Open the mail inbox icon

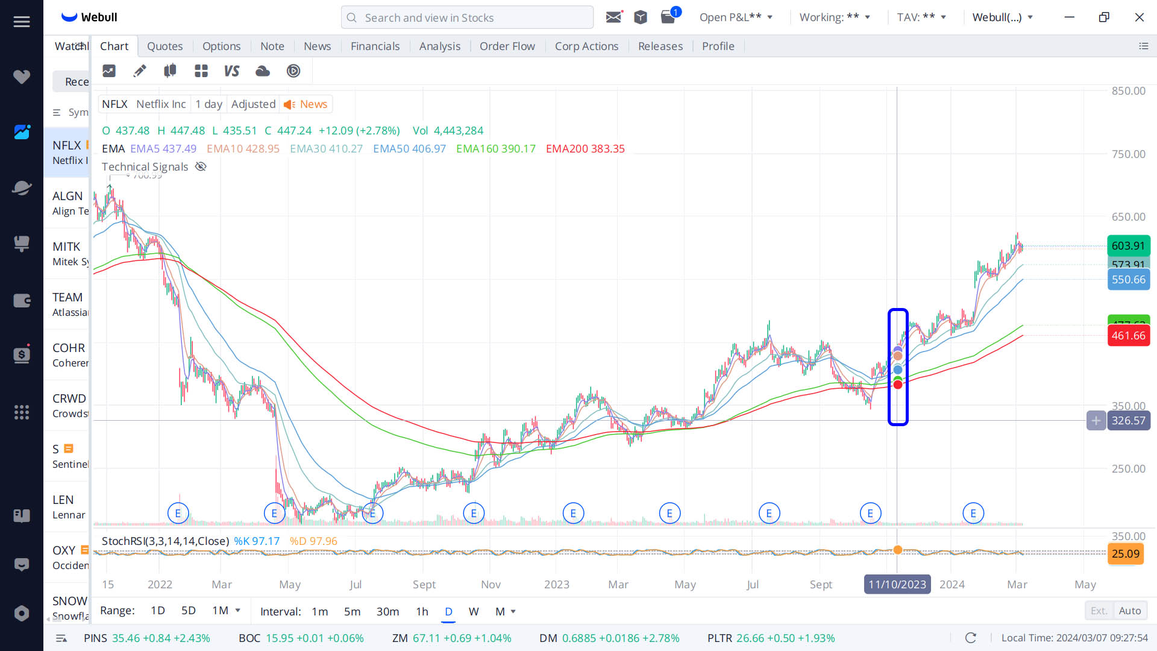coord(614,17)
